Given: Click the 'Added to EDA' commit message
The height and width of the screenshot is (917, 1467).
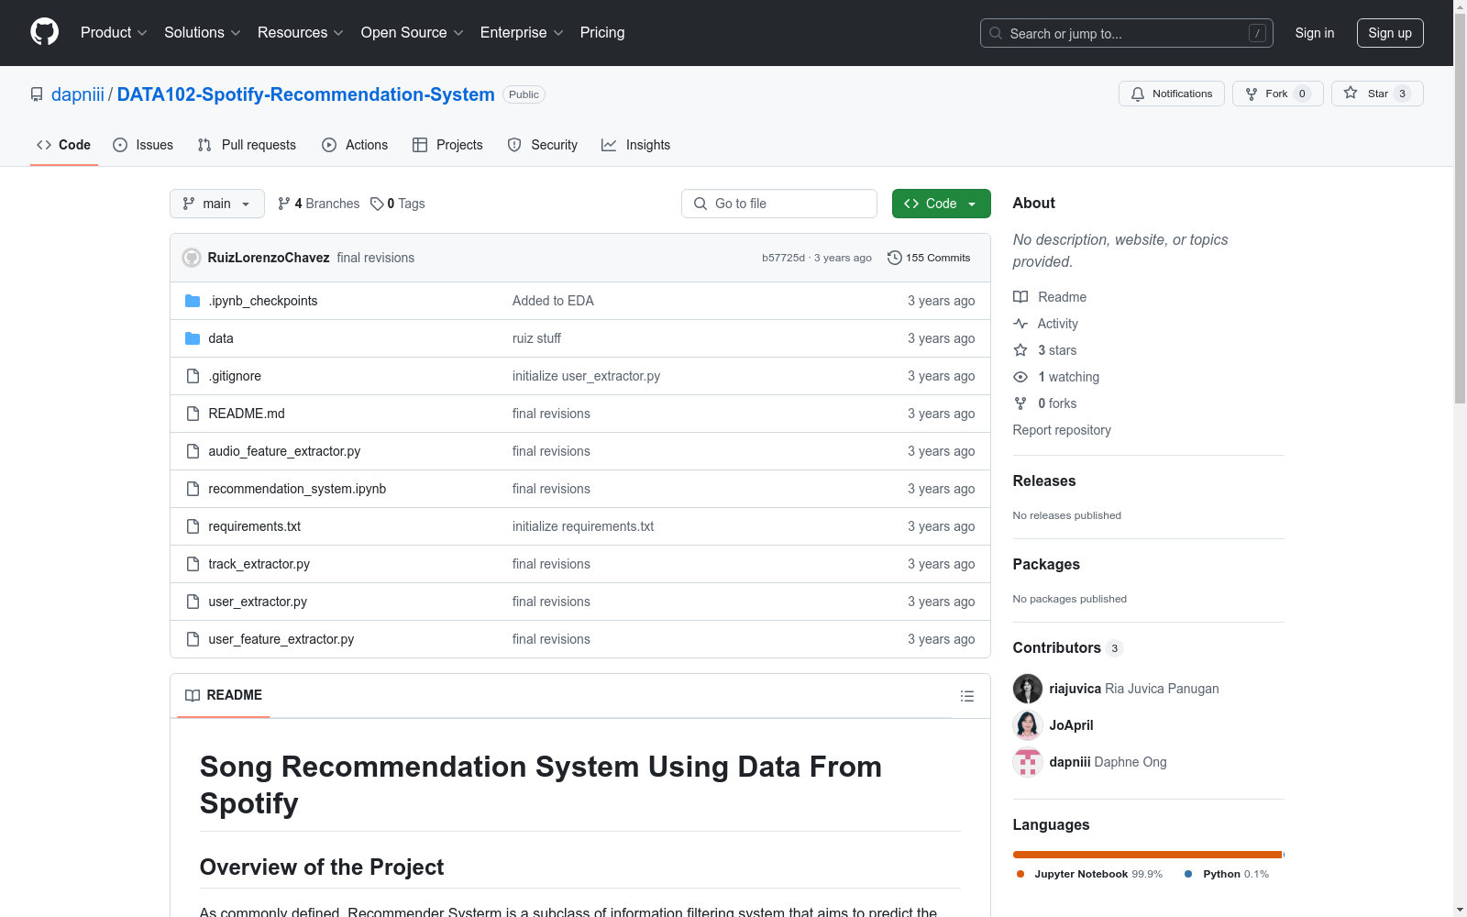Looking at the screenshot, I should point(553,301).
